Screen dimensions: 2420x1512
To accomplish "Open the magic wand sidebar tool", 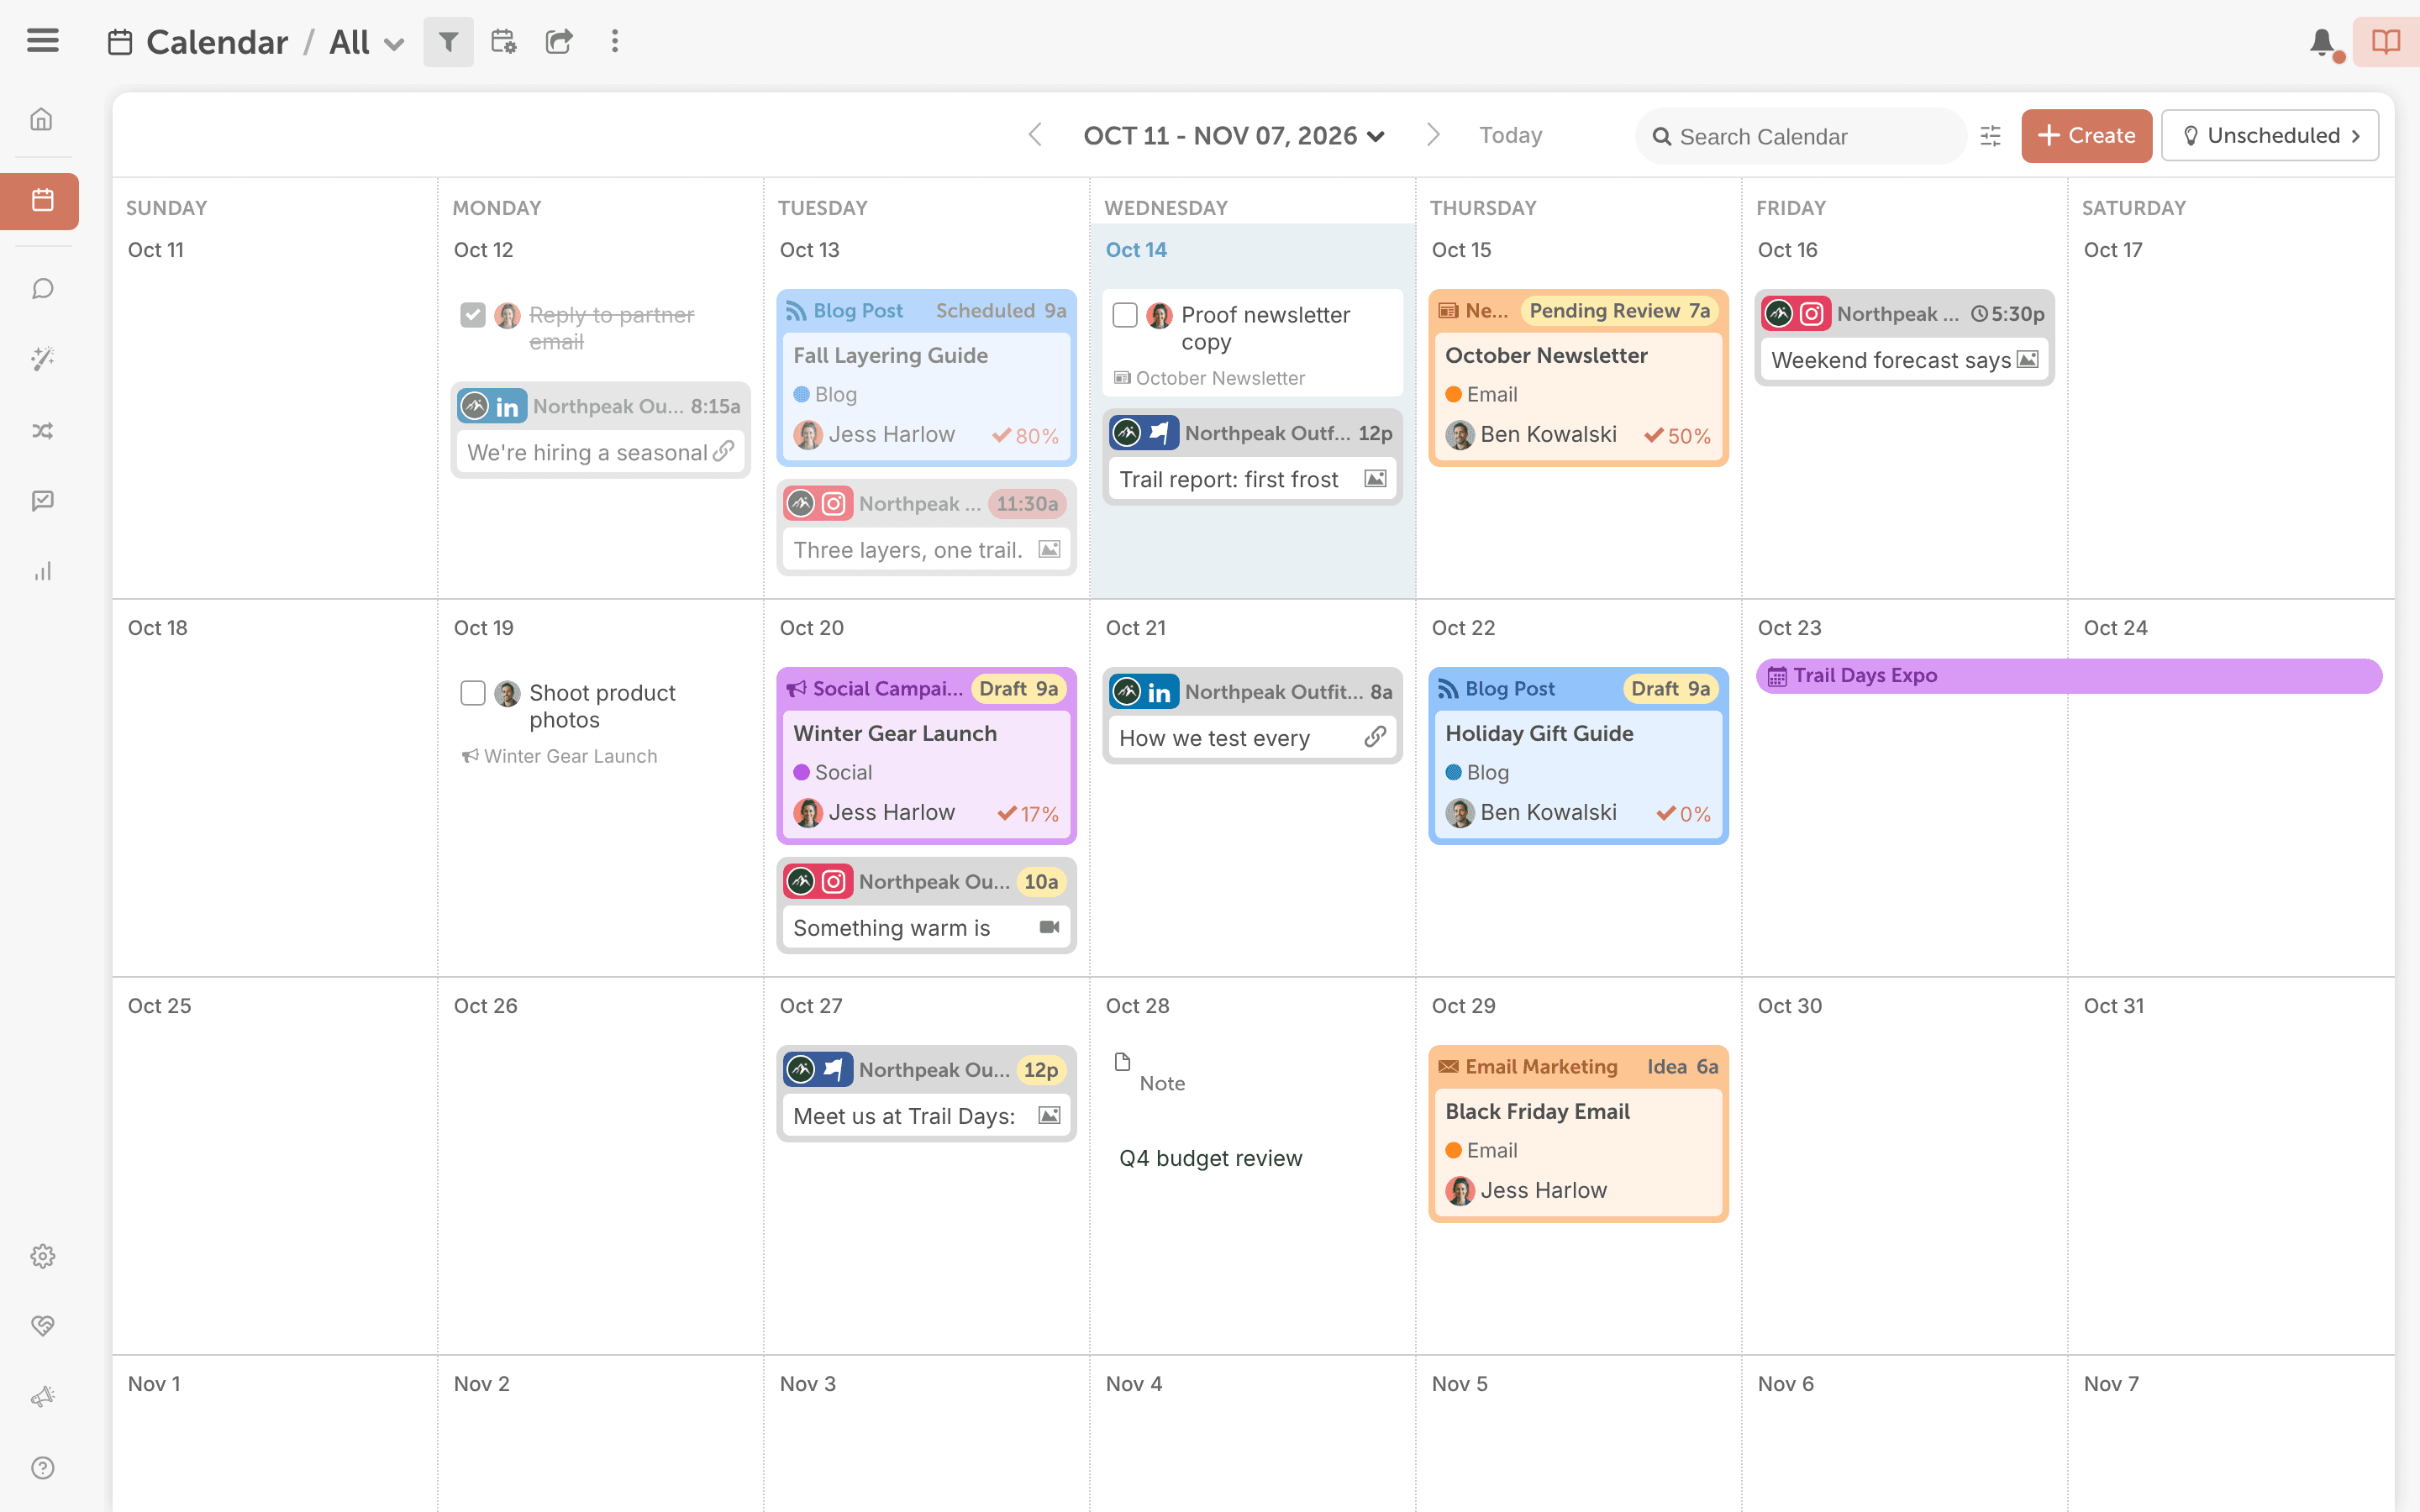I will 42,359.
